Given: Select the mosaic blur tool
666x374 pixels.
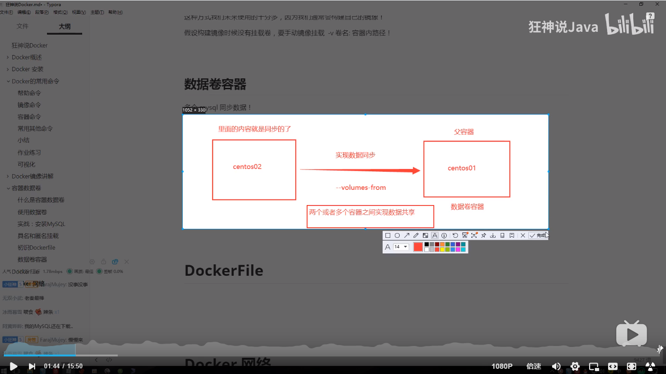Looking at the screenshot, I should click(425, 235).
